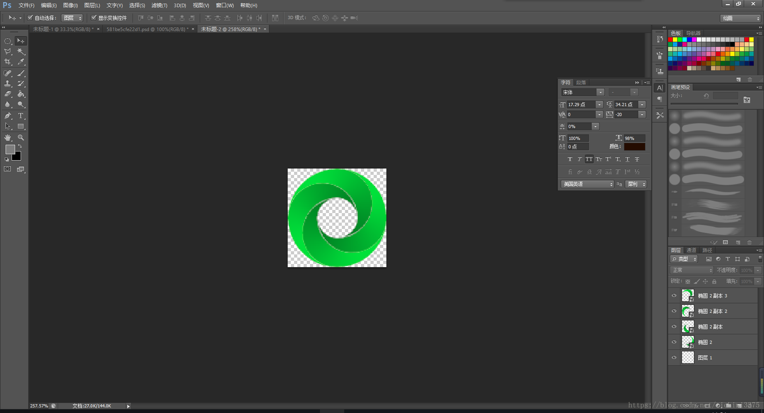Select the Brush tool

(21, 73)
